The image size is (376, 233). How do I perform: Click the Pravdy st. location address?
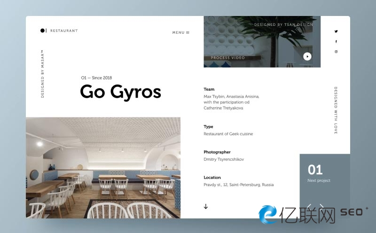pos(238,185)
